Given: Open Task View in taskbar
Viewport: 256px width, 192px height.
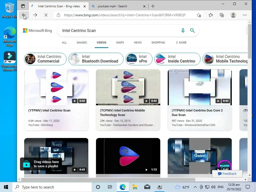Looking at the screenshot, I should pos(110,187).
